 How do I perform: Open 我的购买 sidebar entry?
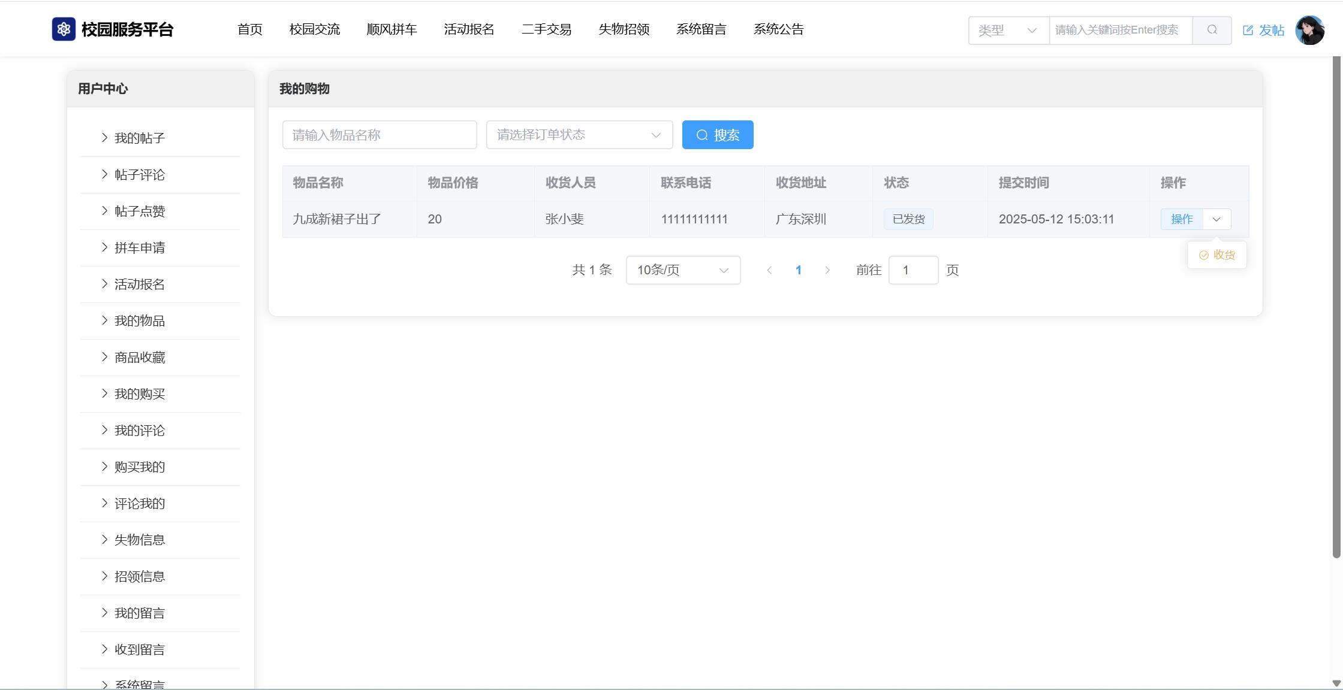point(139,394)
